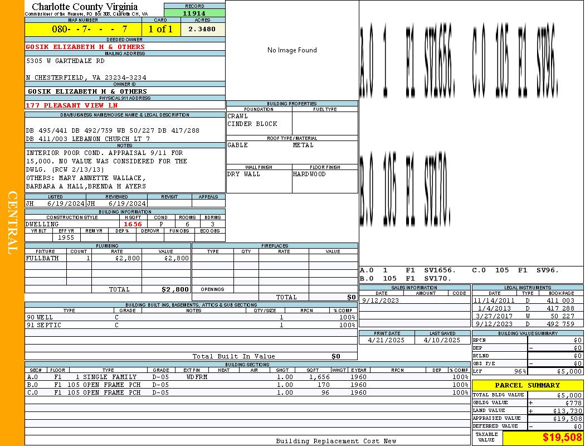Click the EFF YR value 1955
Image resolution: width=585 pixels, height=446 pixels.
66,237
